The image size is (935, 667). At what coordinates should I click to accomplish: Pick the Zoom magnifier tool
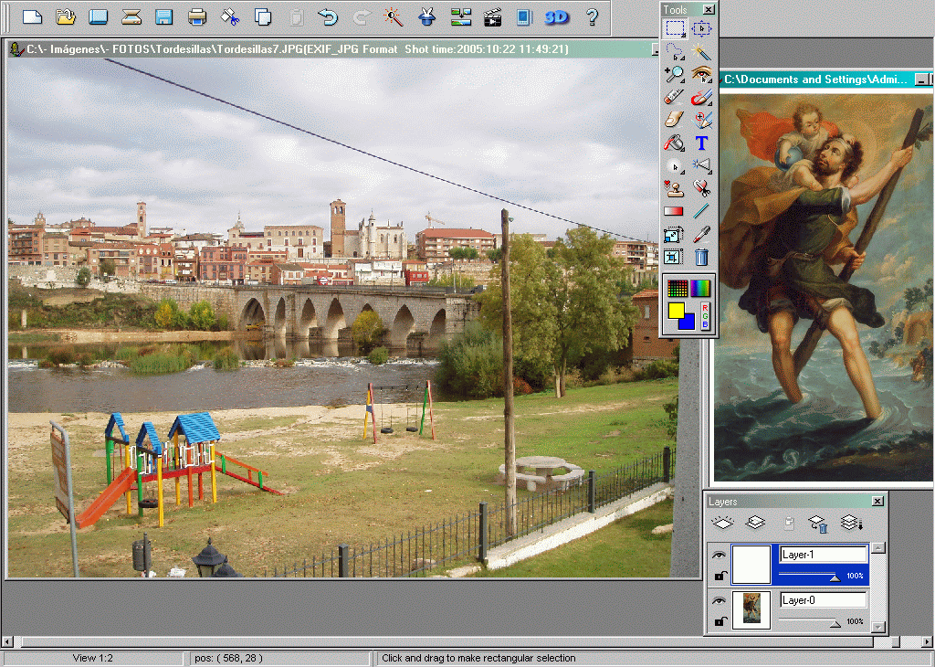point(674,72)
